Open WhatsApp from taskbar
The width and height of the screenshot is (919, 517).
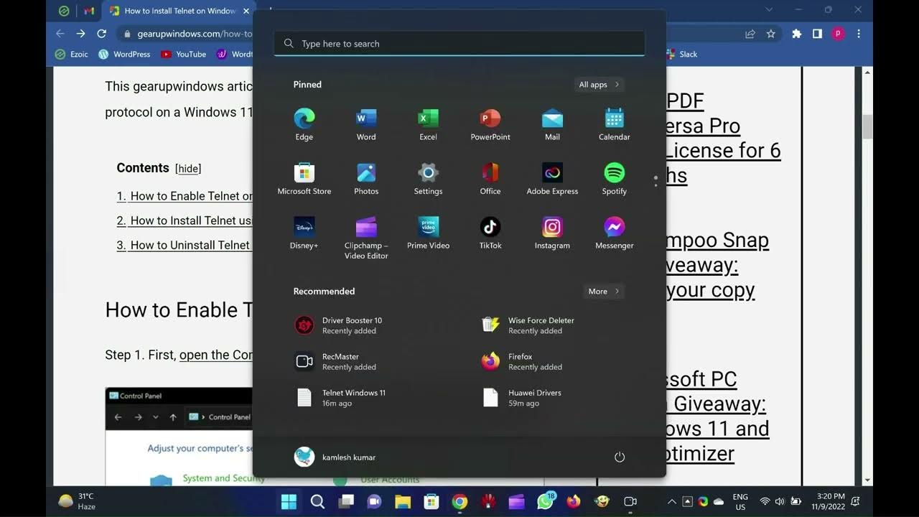coord(545,501)
